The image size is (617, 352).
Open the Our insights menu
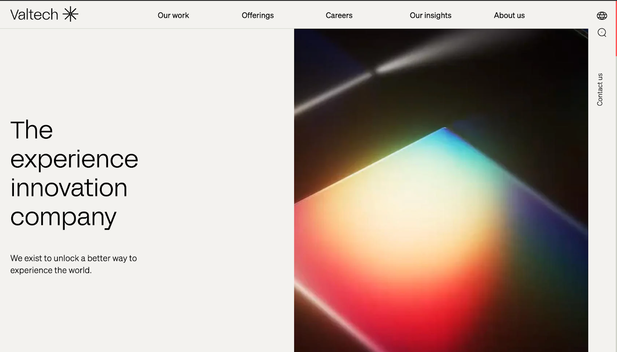pyautogui.click(x=430, y=15)
